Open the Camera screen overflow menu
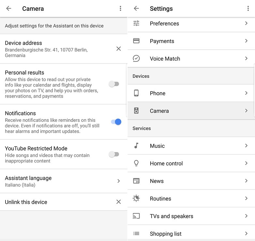Screen dimensions: 255x241 point(120,8)
